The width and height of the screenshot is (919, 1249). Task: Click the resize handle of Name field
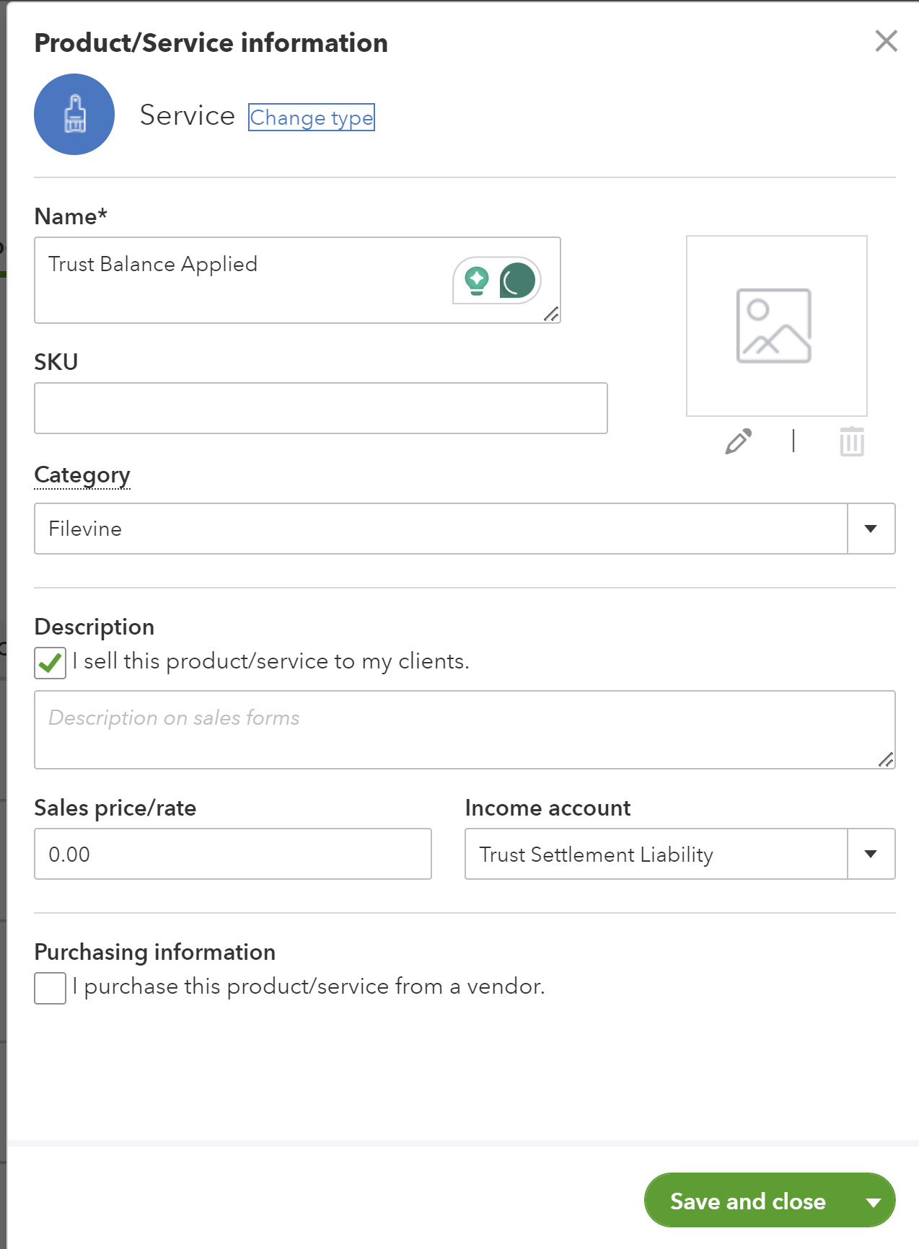tap(551, 314)
